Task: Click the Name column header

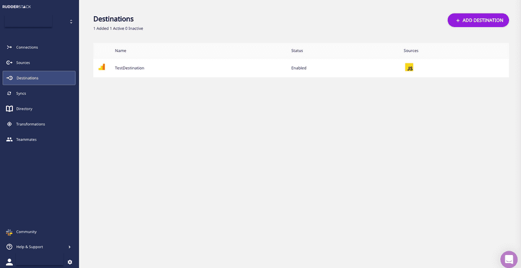Action: click(120, 51)
